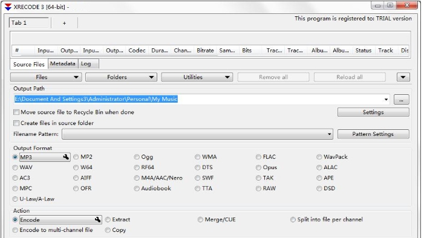This screenshot has width=424, height=238.
Task: Select WMA output format
Action: [x=198, y=157]
